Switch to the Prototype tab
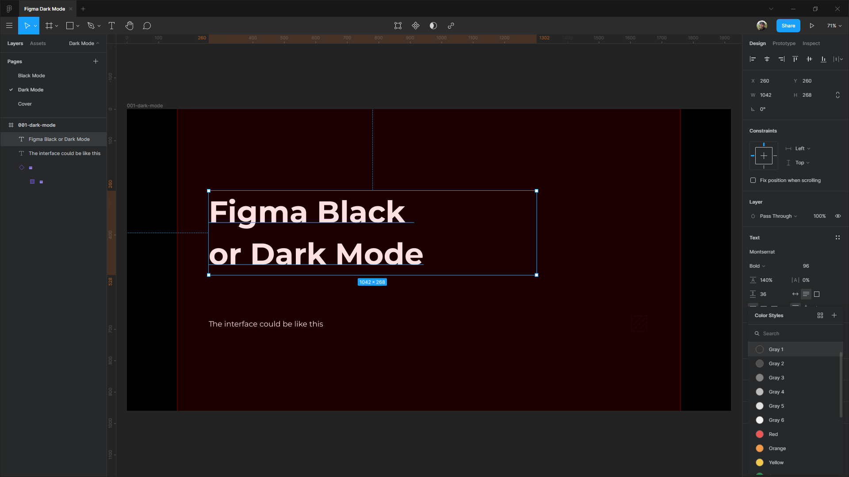 (x=784, y=43)
